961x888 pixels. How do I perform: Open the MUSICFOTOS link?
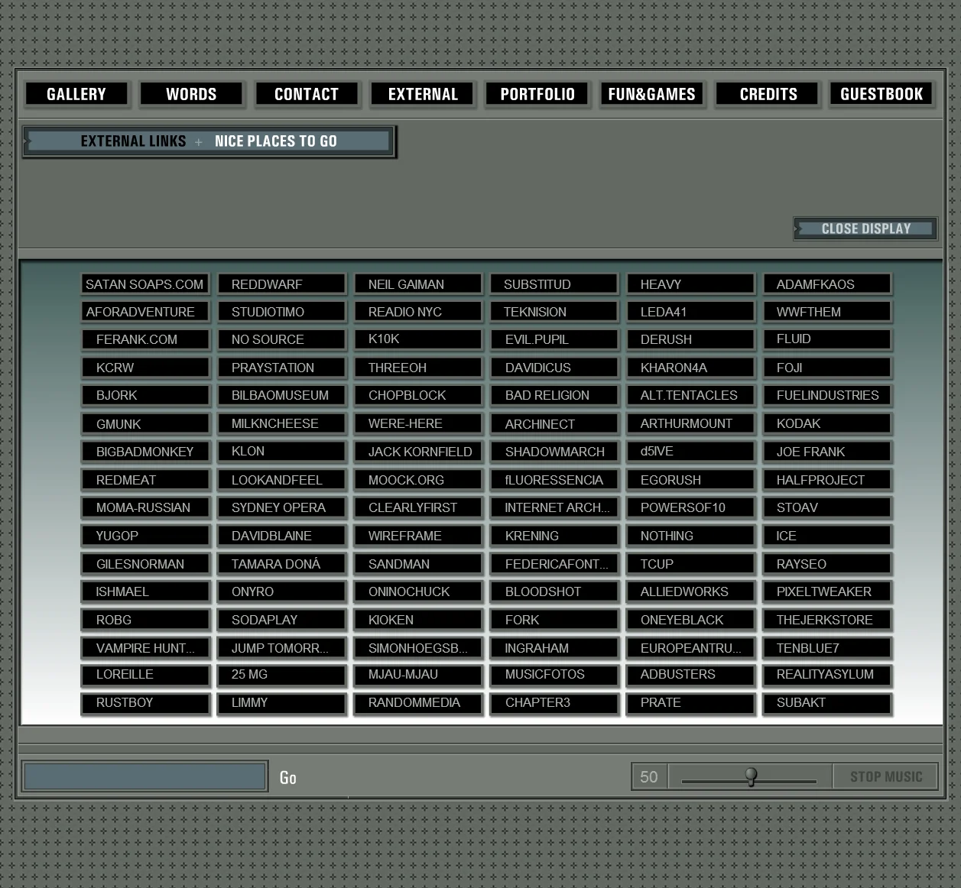click(x=554, y=675)
